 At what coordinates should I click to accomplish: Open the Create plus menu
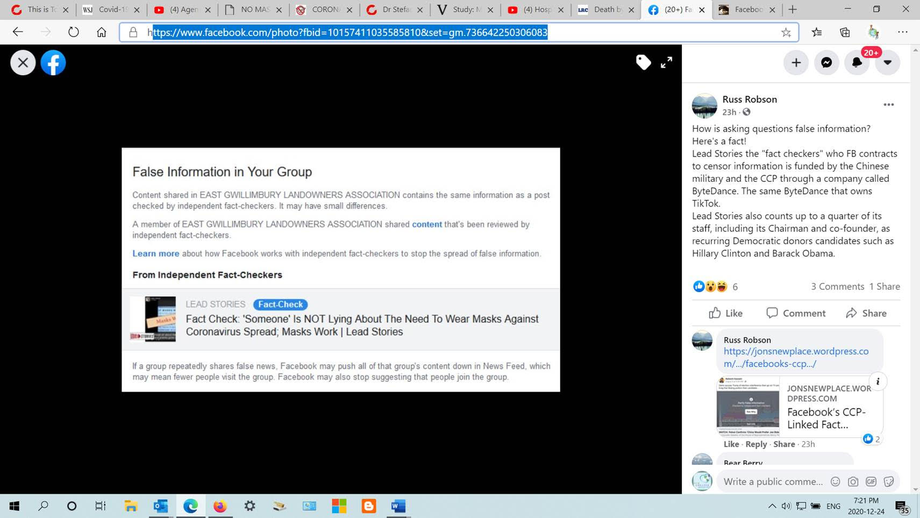click(796, 62)
